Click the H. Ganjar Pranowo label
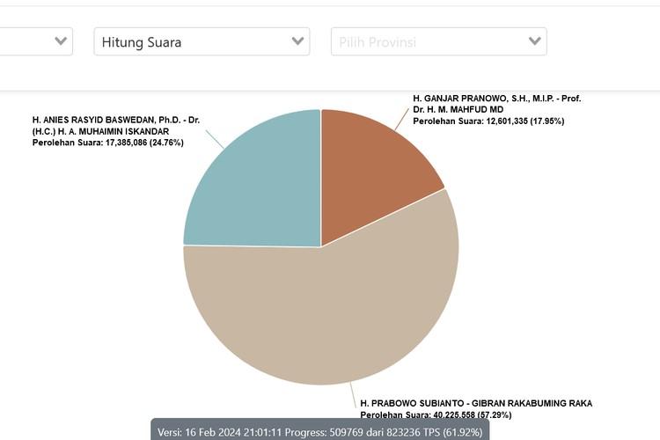This screenshot has width=660, height=440. tap(495, 99)
